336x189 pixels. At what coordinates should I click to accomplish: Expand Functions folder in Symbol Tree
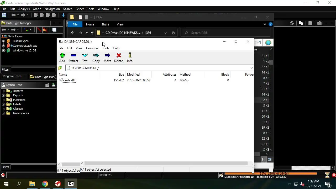coord(3,100)
